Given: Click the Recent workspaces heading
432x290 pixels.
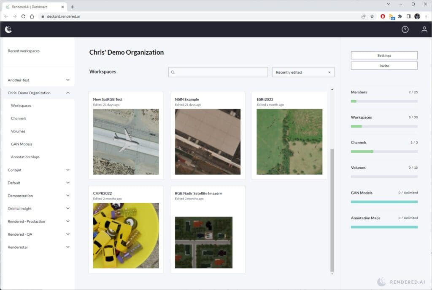Looking at the screenshot, I should [24, 51].
